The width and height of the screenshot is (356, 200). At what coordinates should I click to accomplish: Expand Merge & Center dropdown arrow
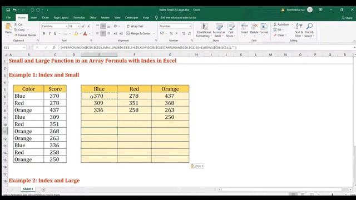click(154, 33)
